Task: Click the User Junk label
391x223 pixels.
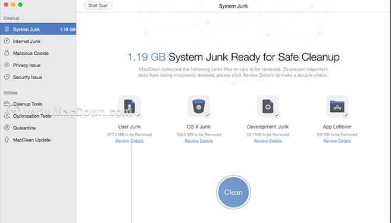Action: pyautogui.click(x=129, y=127)
